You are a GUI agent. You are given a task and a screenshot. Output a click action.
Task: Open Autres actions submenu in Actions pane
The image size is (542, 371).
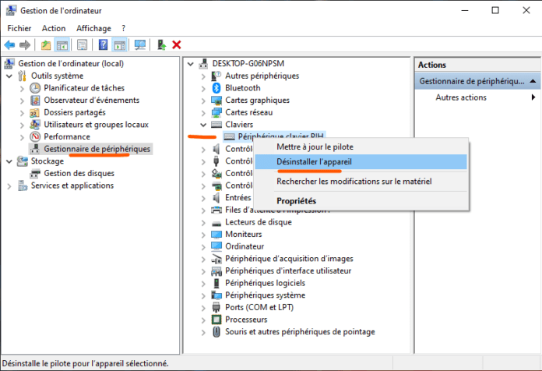[461, 97]
